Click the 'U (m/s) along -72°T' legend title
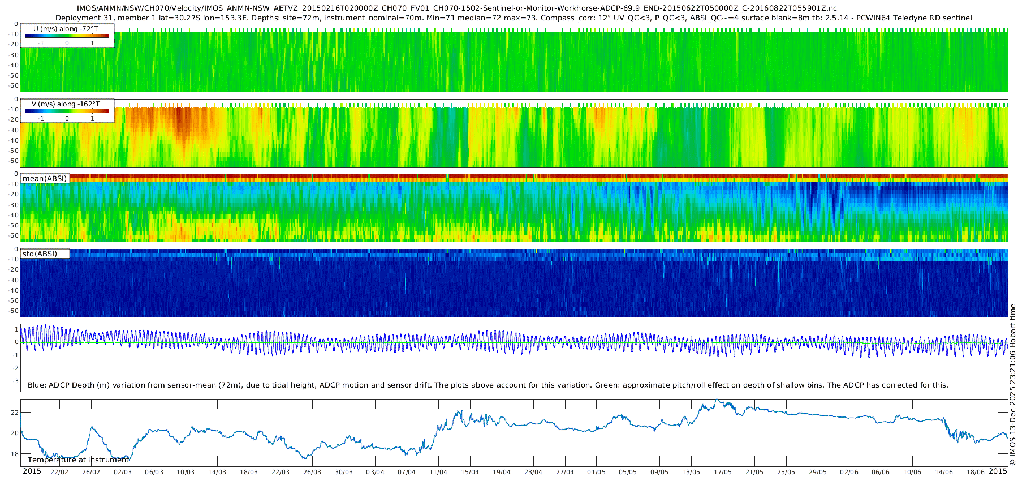Screen dimensions: 1018x481 66,29
